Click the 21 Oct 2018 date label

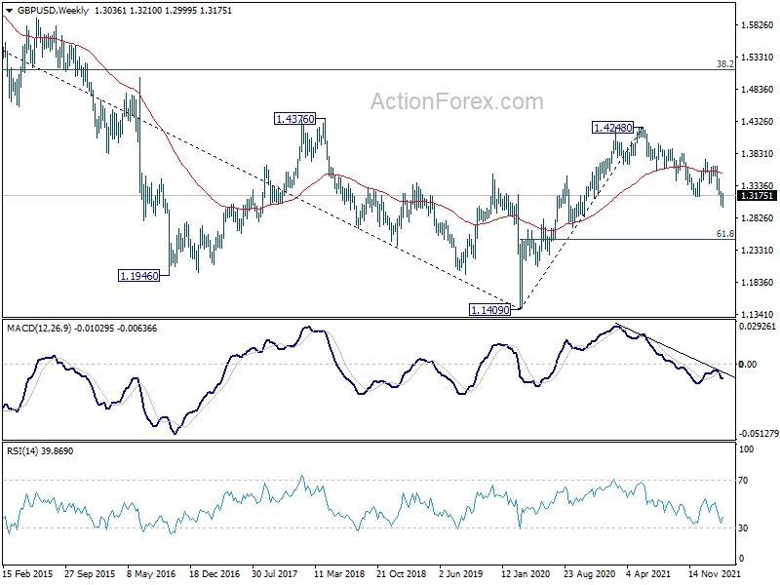coord(402,573)
